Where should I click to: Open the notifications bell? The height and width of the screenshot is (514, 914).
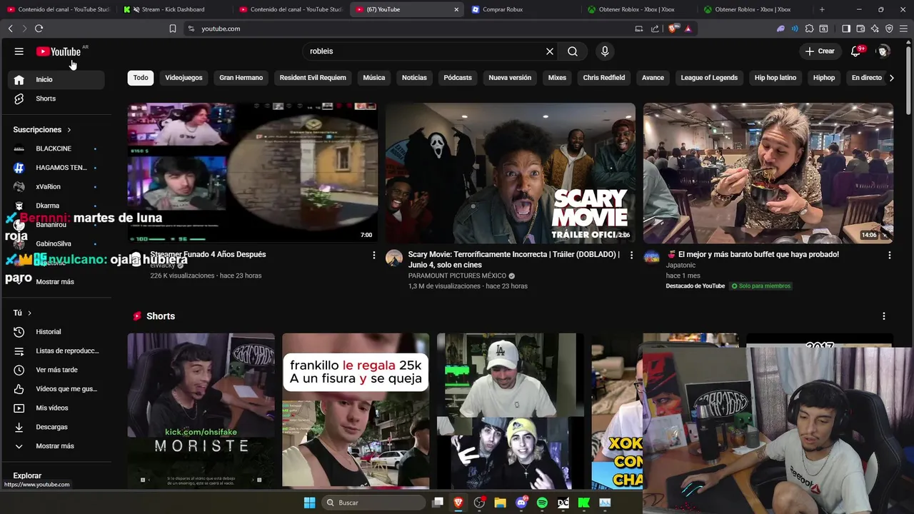[855, 51]
